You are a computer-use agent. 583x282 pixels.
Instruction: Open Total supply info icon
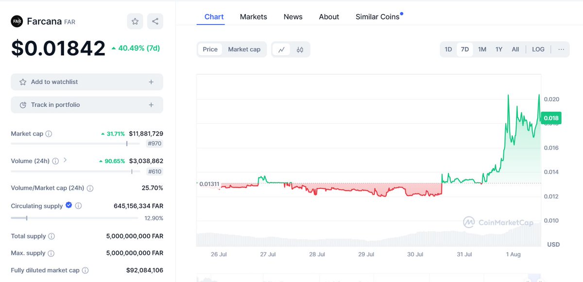[x=51, y=236]
